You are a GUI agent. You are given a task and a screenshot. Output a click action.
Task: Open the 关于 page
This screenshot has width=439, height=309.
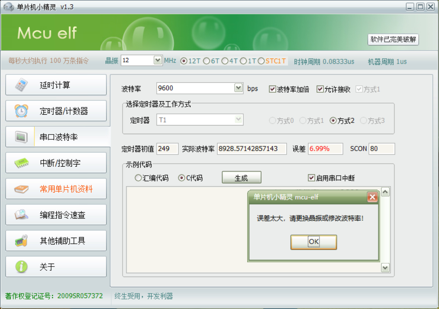tap(56, 267)
